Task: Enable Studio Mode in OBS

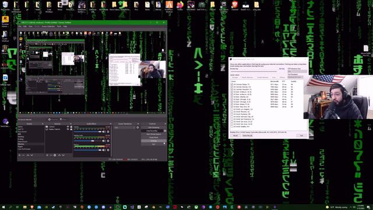Action: (x=153, y=138)
